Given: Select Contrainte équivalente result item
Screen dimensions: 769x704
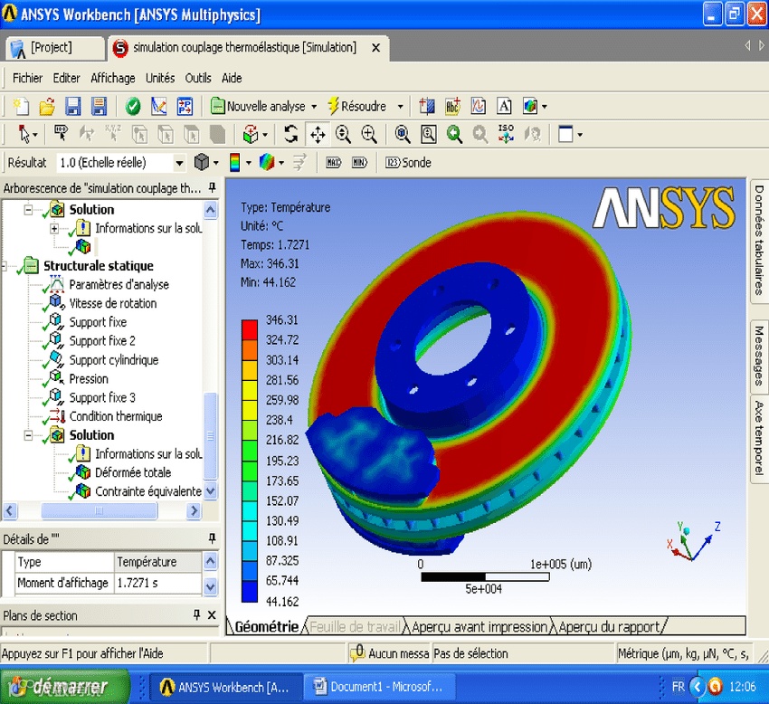Looking at the screenshot, I should click(148, 491).
